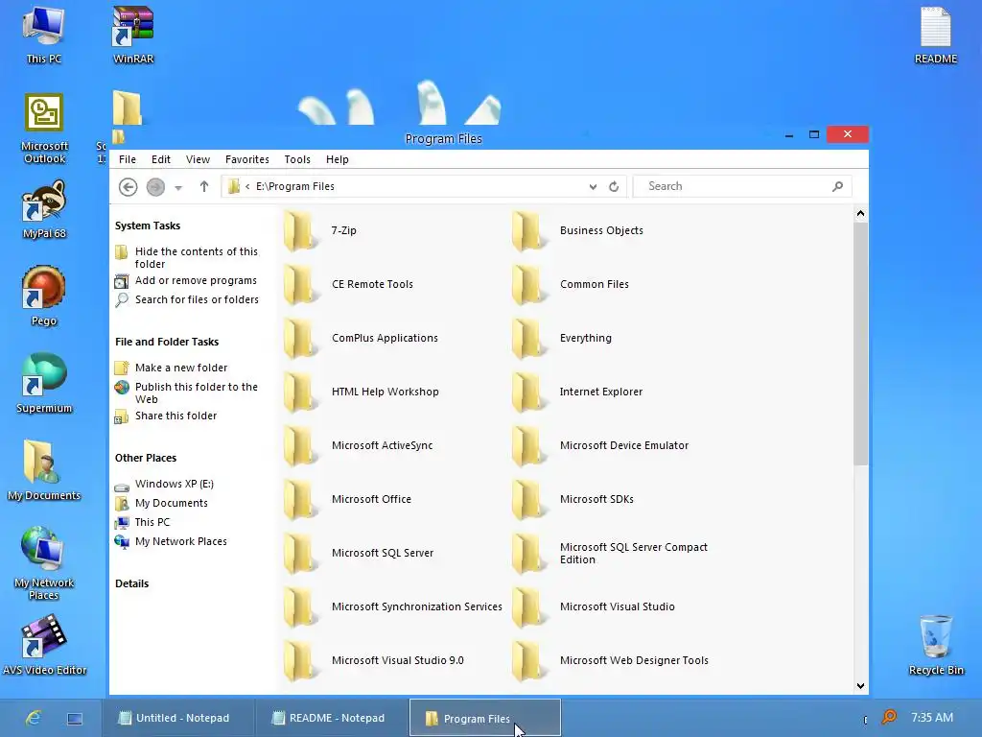
Task: Open the Everything folder icon
Action: [x=528, y=339]
